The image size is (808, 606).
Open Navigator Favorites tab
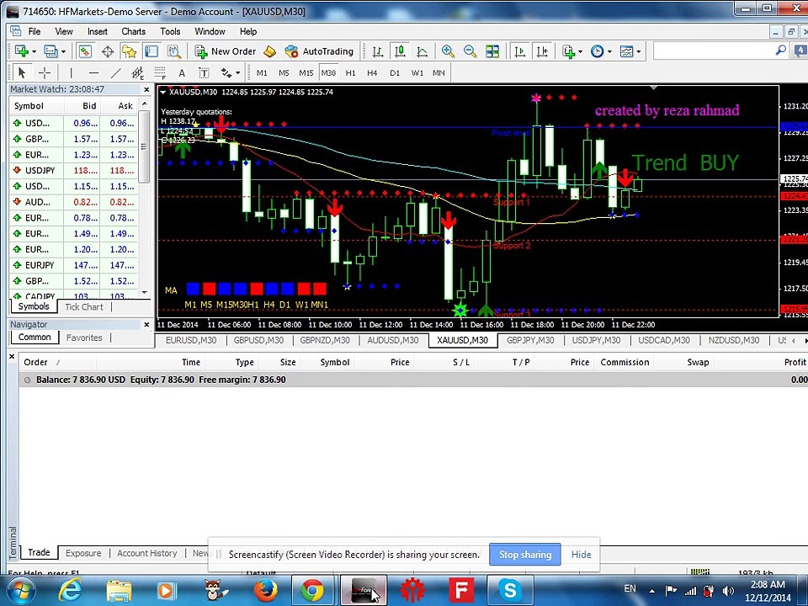[x=84, y=338]
